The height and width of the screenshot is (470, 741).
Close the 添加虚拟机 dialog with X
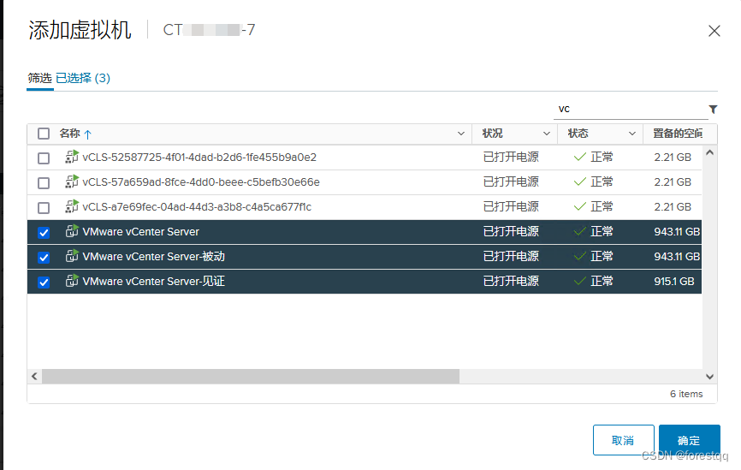pos(714,31)
